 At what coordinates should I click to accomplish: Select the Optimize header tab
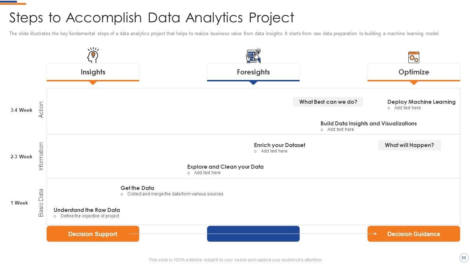point(413,72)
